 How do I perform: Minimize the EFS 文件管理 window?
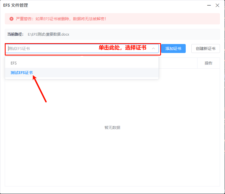(x=209, y=5)
